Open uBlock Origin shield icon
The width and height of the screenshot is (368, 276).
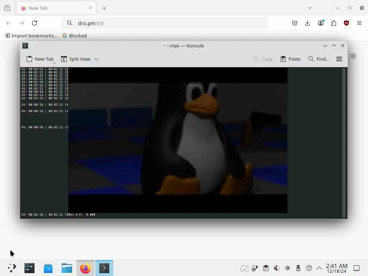click(x=346, y=23)
